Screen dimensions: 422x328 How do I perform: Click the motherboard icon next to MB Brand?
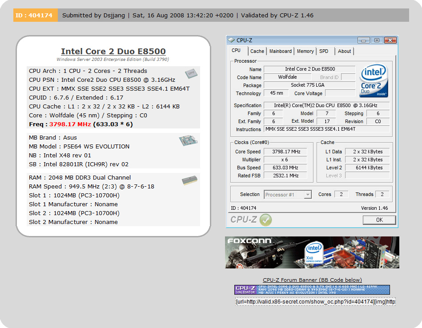[188, 140]
